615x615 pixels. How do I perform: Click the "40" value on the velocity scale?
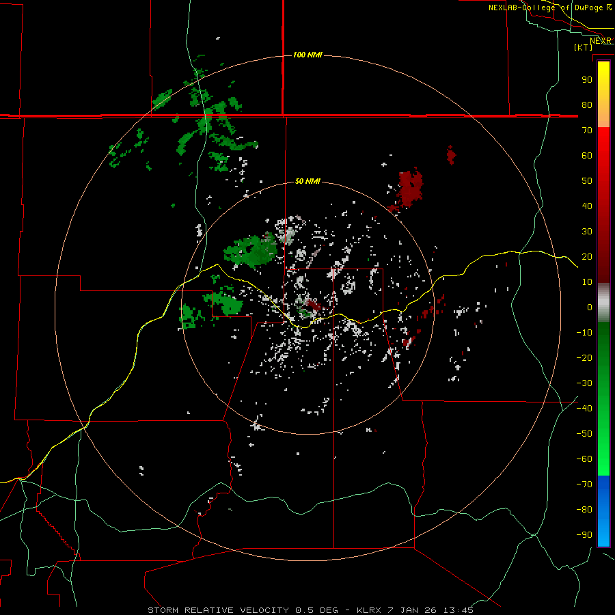point(587,206)
